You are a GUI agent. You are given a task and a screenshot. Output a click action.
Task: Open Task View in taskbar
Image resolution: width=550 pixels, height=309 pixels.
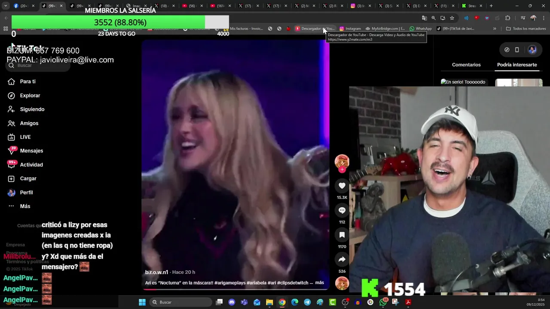(x=219, y=302)
